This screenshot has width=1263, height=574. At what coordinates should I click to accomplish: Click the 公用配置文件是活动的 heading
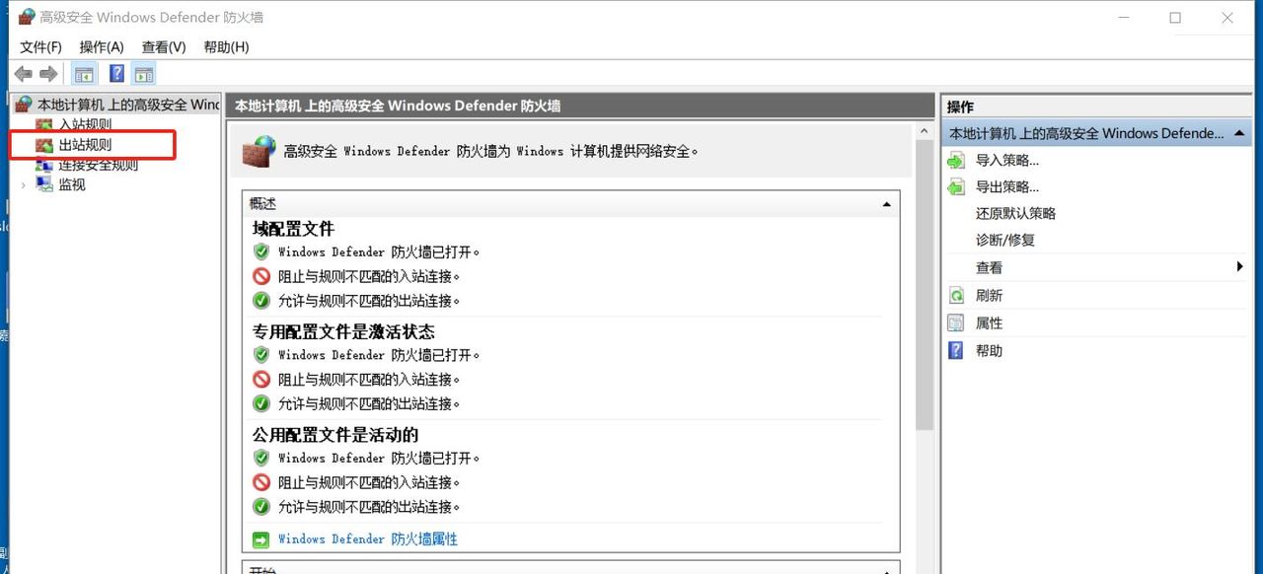coord(335,435)
